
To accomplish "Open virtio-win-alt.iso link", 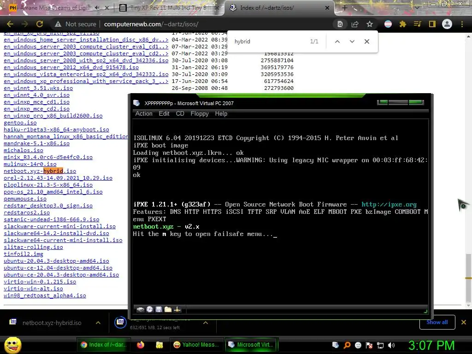I will point(33,289).
